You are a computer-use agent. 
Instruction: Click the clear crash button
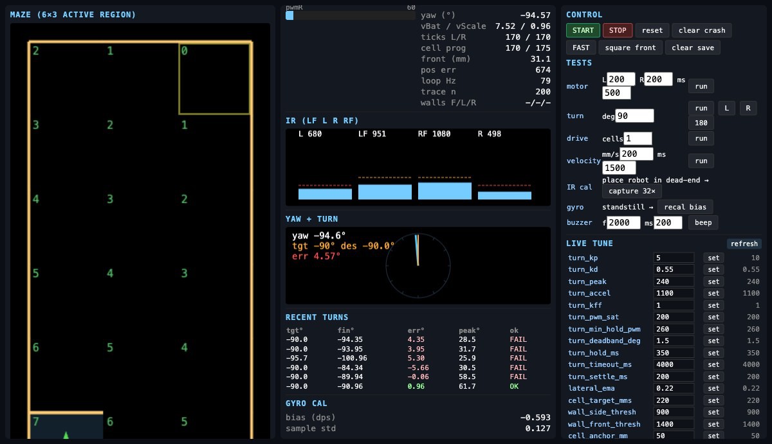(x=702, y=30)
